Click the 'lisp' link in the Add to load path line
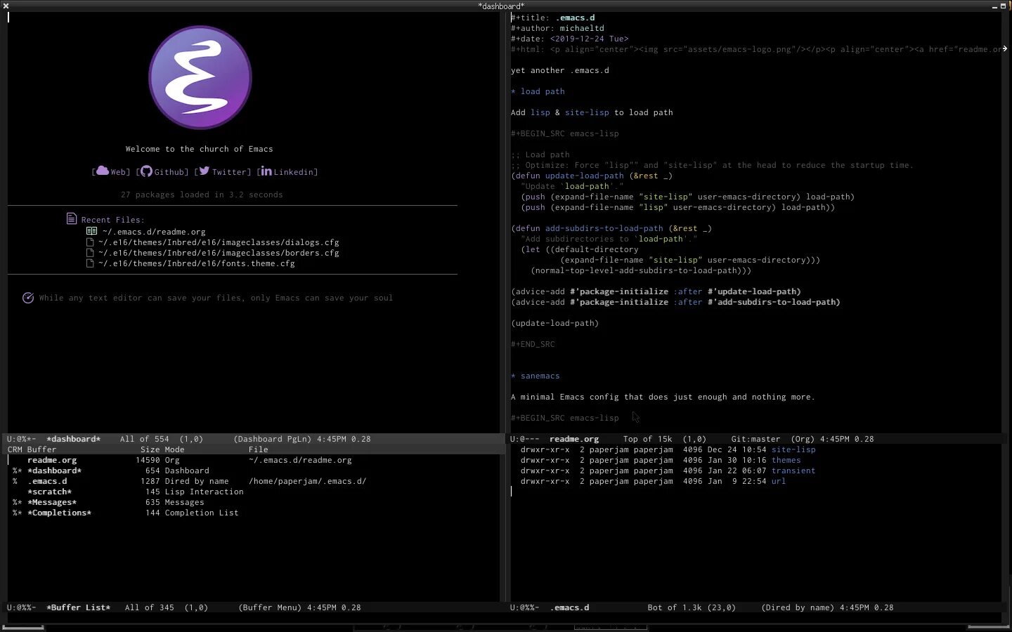The width and height of the screenshot is (1012, 632). tap(540, 112)
